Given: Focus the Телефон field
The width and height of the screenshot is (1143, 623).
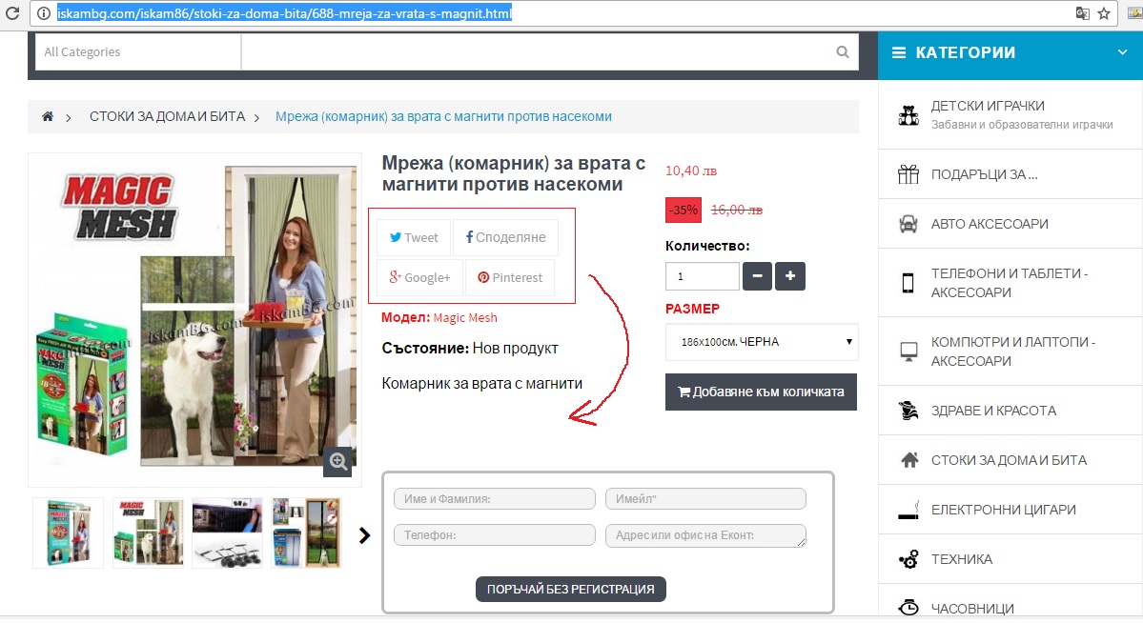Looking at the screenshot, I should coord(495,534).
